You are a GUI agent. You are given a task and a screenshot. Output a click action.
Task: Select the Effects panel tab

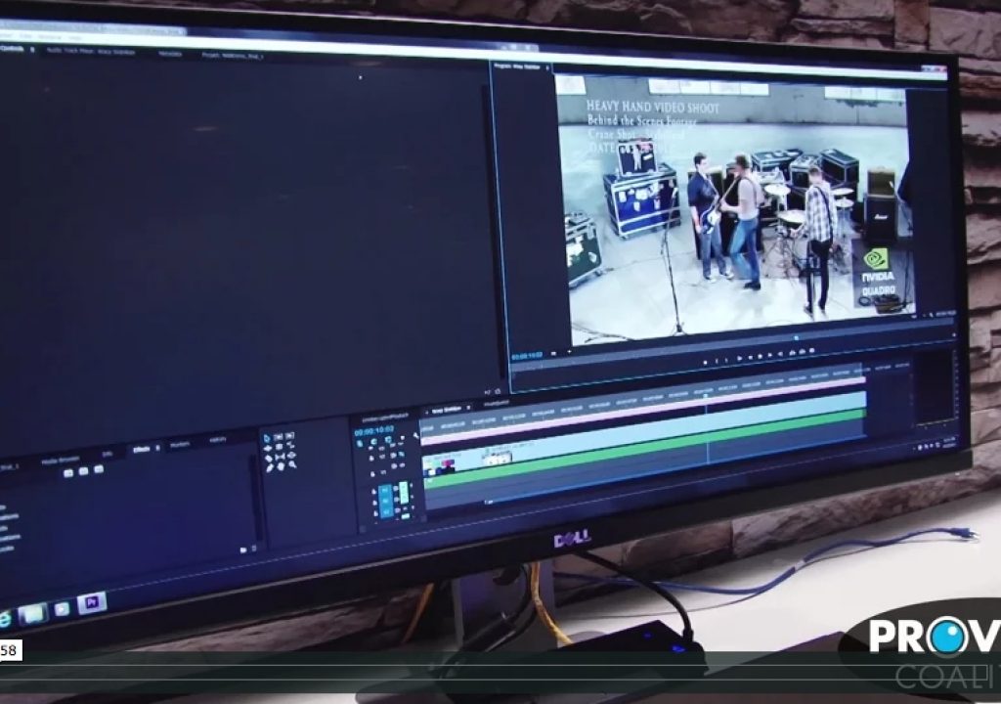(x=141, y=450)
